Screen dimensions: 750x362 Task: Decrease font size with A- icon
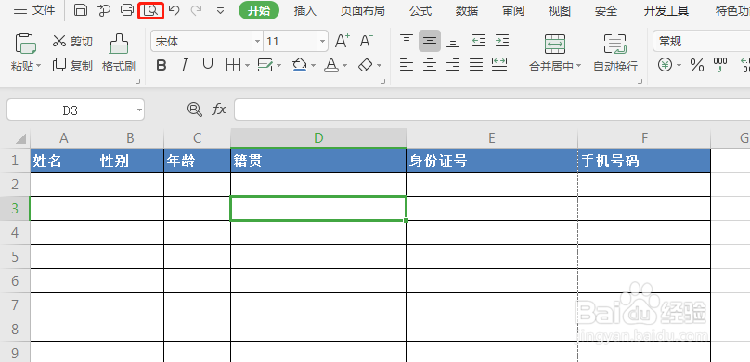[367, 41]
